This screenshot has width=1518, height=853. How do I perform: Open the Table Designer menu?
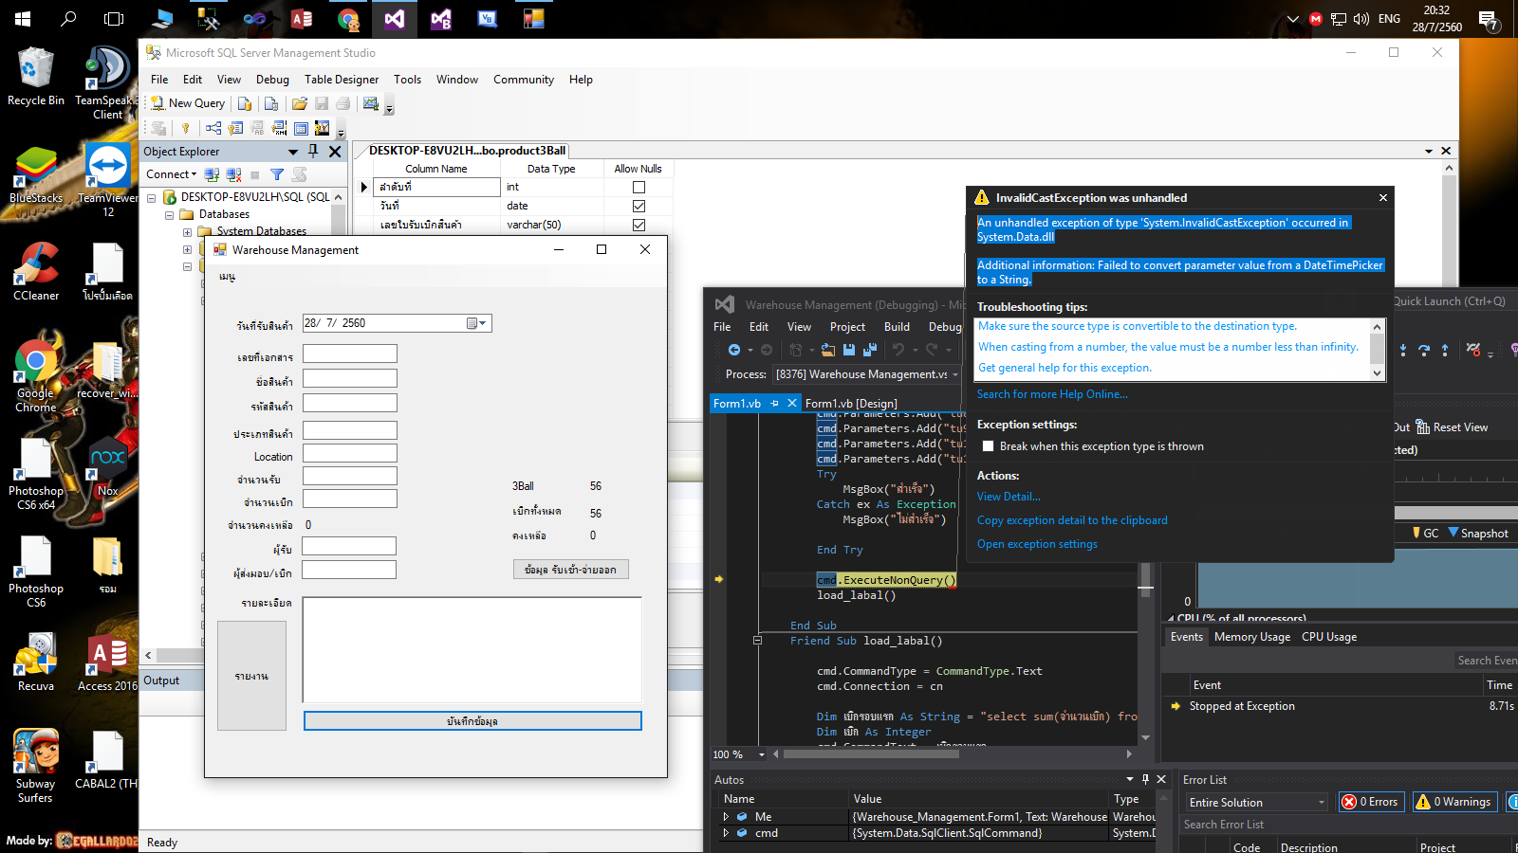[341, 80]
